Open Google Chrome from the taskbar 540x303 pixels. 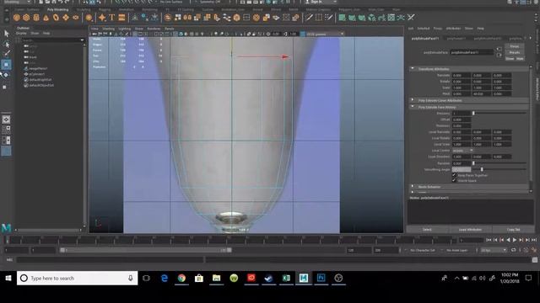pos(181,278)
